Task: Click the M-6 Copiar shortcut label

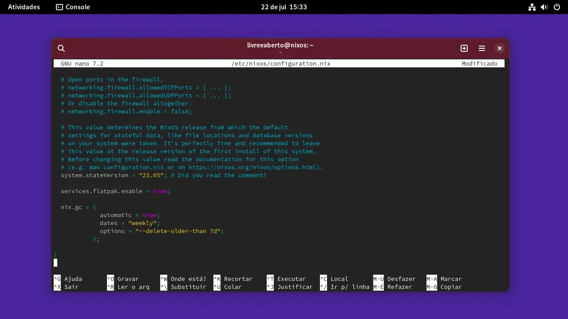Action: 444,287
